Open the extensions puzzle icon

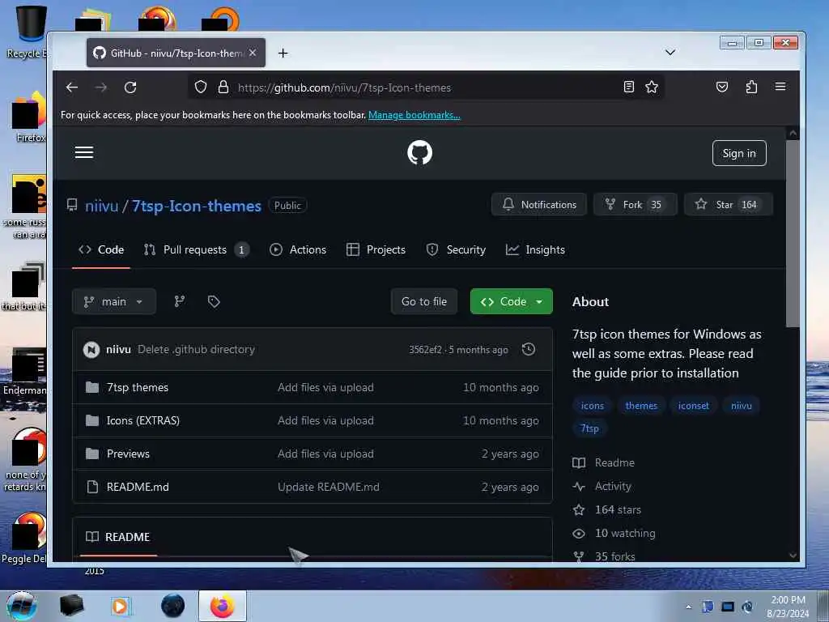tap(751, 87)
